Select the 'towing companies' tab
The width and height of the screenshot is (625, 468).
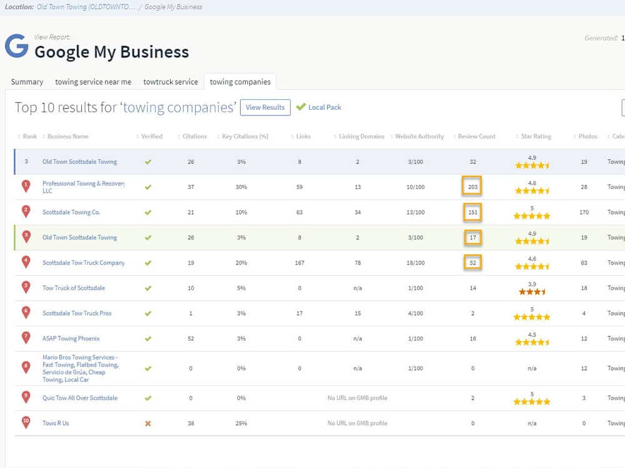coord(241,82)
